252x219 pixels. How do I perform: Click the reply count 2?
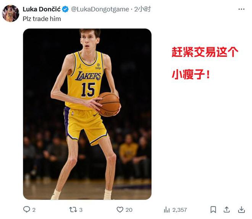pyautogui.click(x=34, y=210)
